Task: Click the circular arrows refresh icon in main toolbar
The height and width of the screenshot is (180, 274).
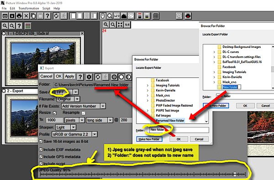Action: point(56,16)
